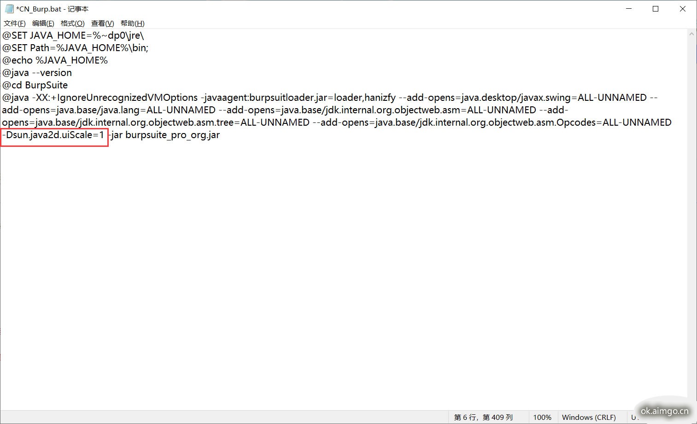
Task: Open the 文件(F) menu
Action: (x=14, y=23)
